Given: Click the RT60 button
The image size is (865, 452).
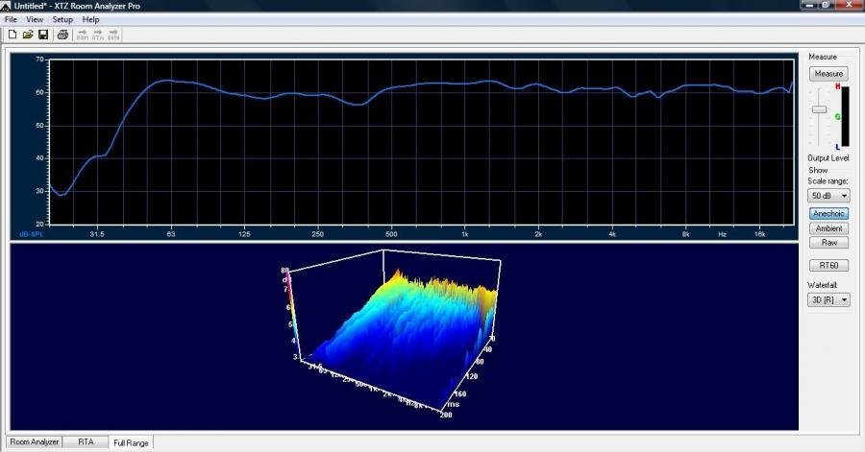Looking at the screenshot, I should 828,266.
